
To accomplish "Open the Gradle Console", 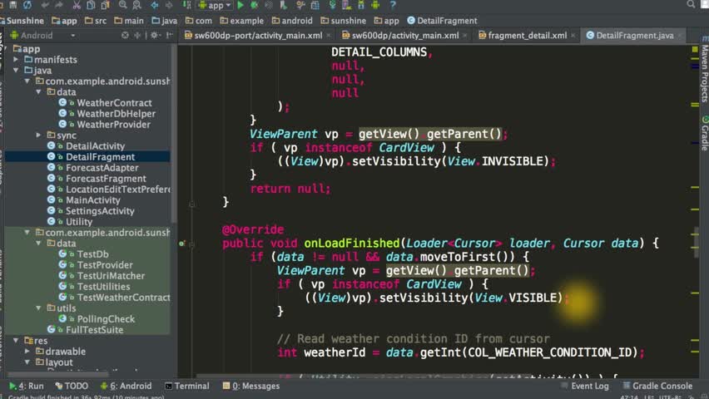I will point(657,386).
